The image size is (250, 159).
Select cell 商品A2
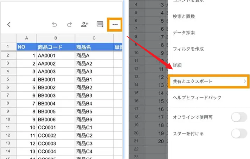click(94, 63)
